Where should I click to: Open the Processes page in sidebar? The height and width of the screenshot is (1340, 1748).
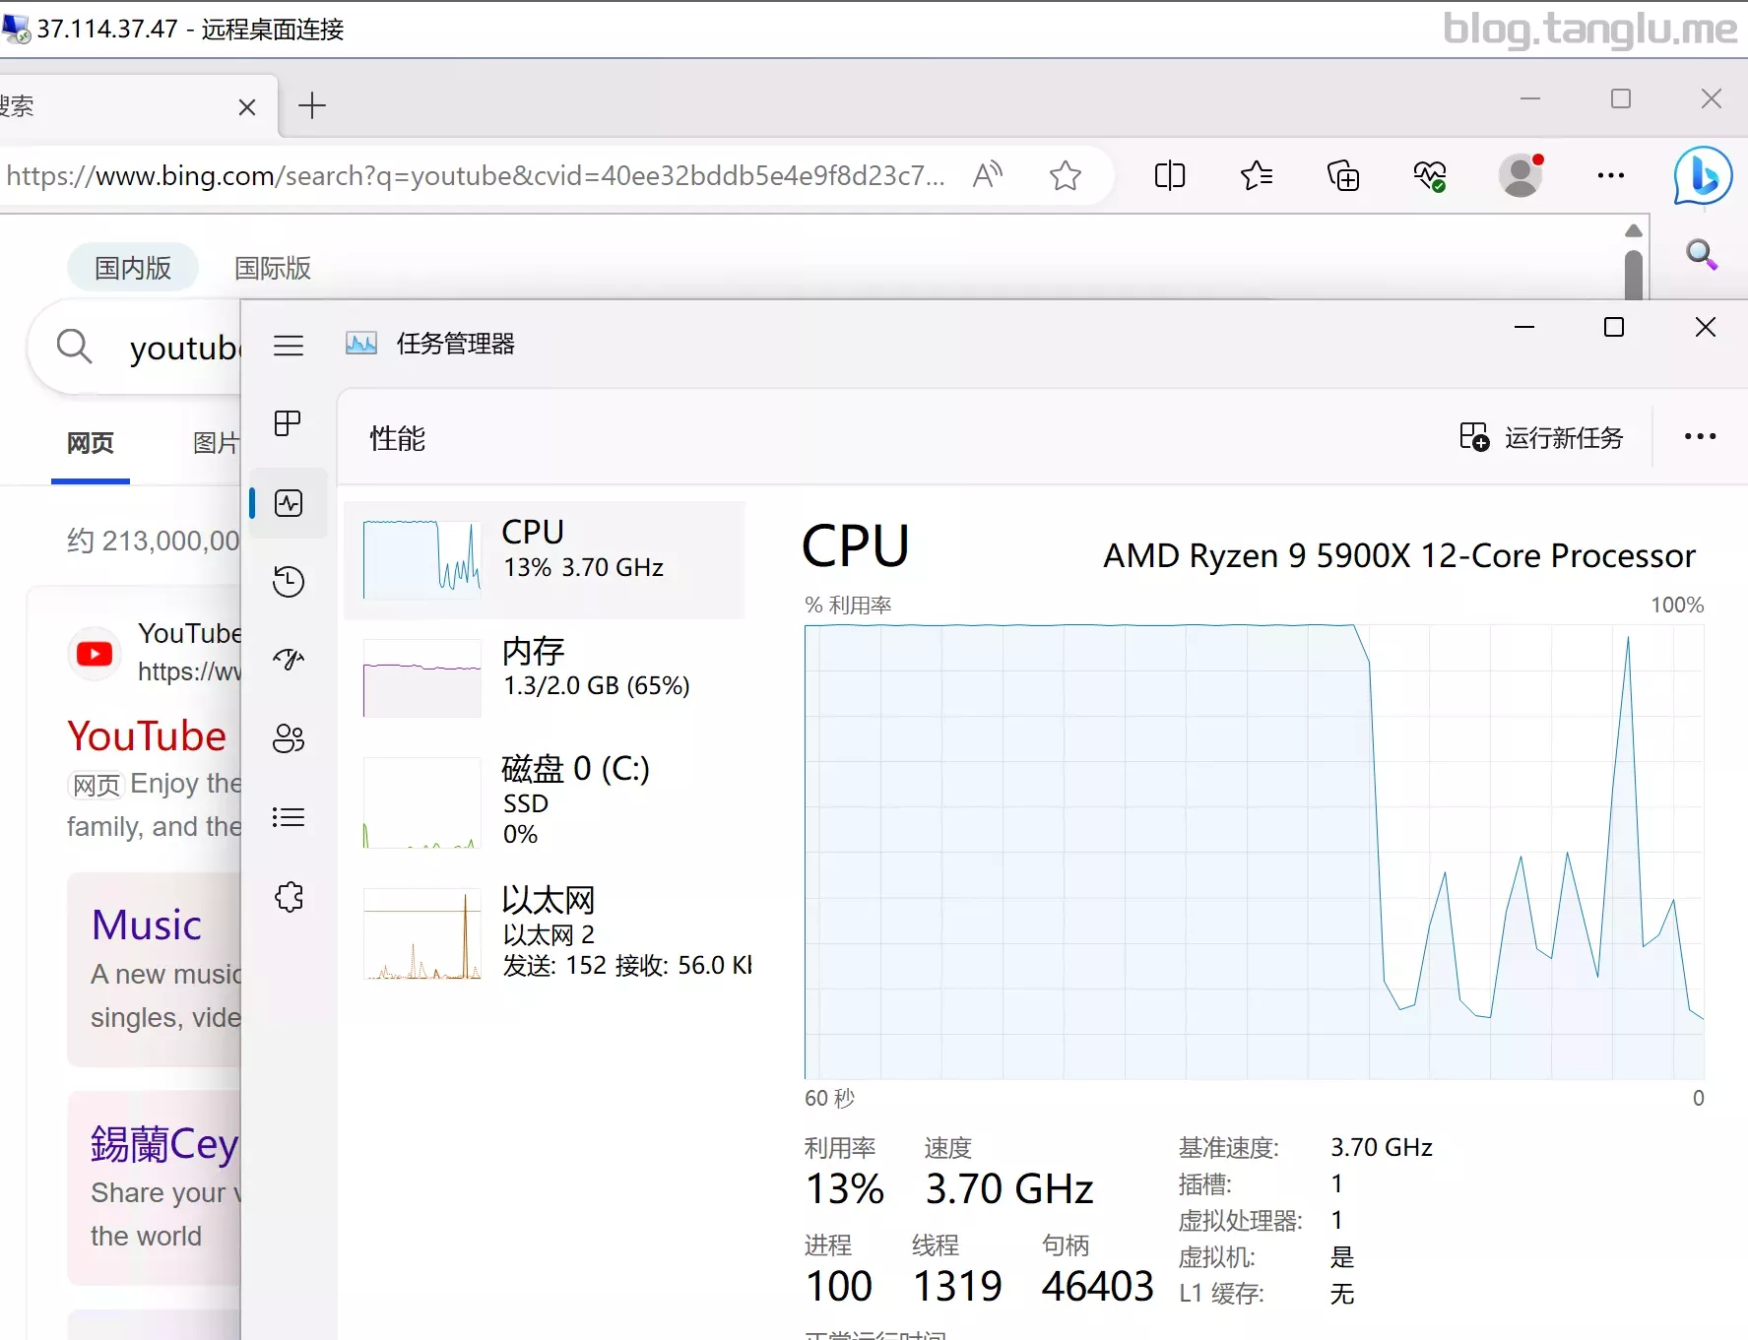pos(289,423)
